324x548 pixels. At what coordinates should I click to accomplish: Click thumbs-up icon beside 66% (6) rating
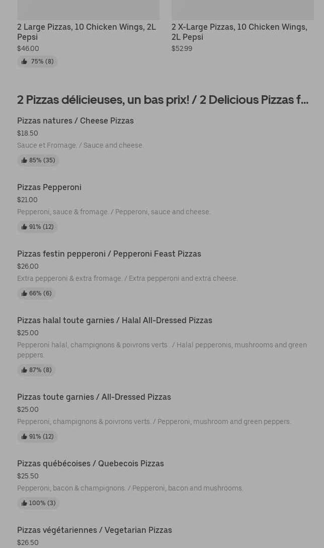coord(24,293)
